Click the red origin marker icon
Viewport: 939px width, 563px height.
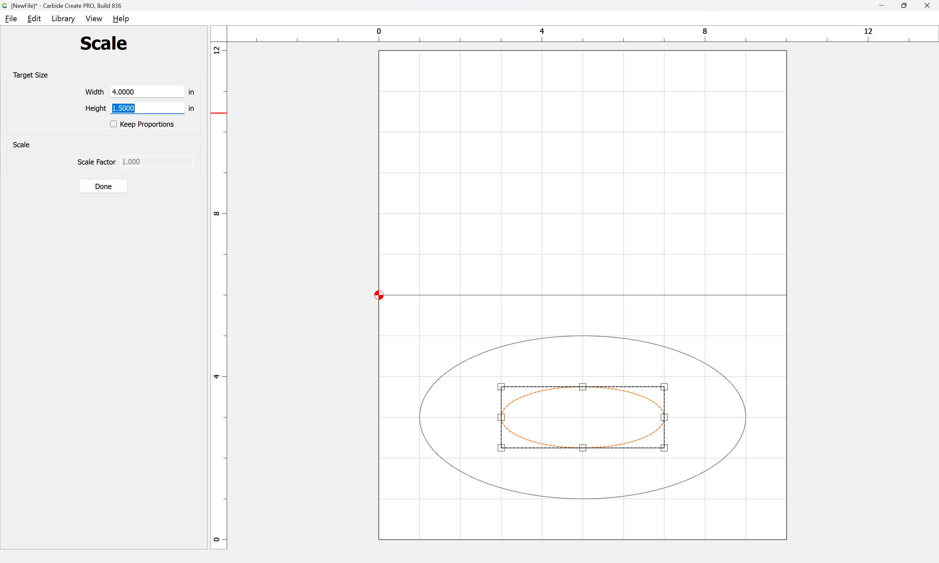379,295
